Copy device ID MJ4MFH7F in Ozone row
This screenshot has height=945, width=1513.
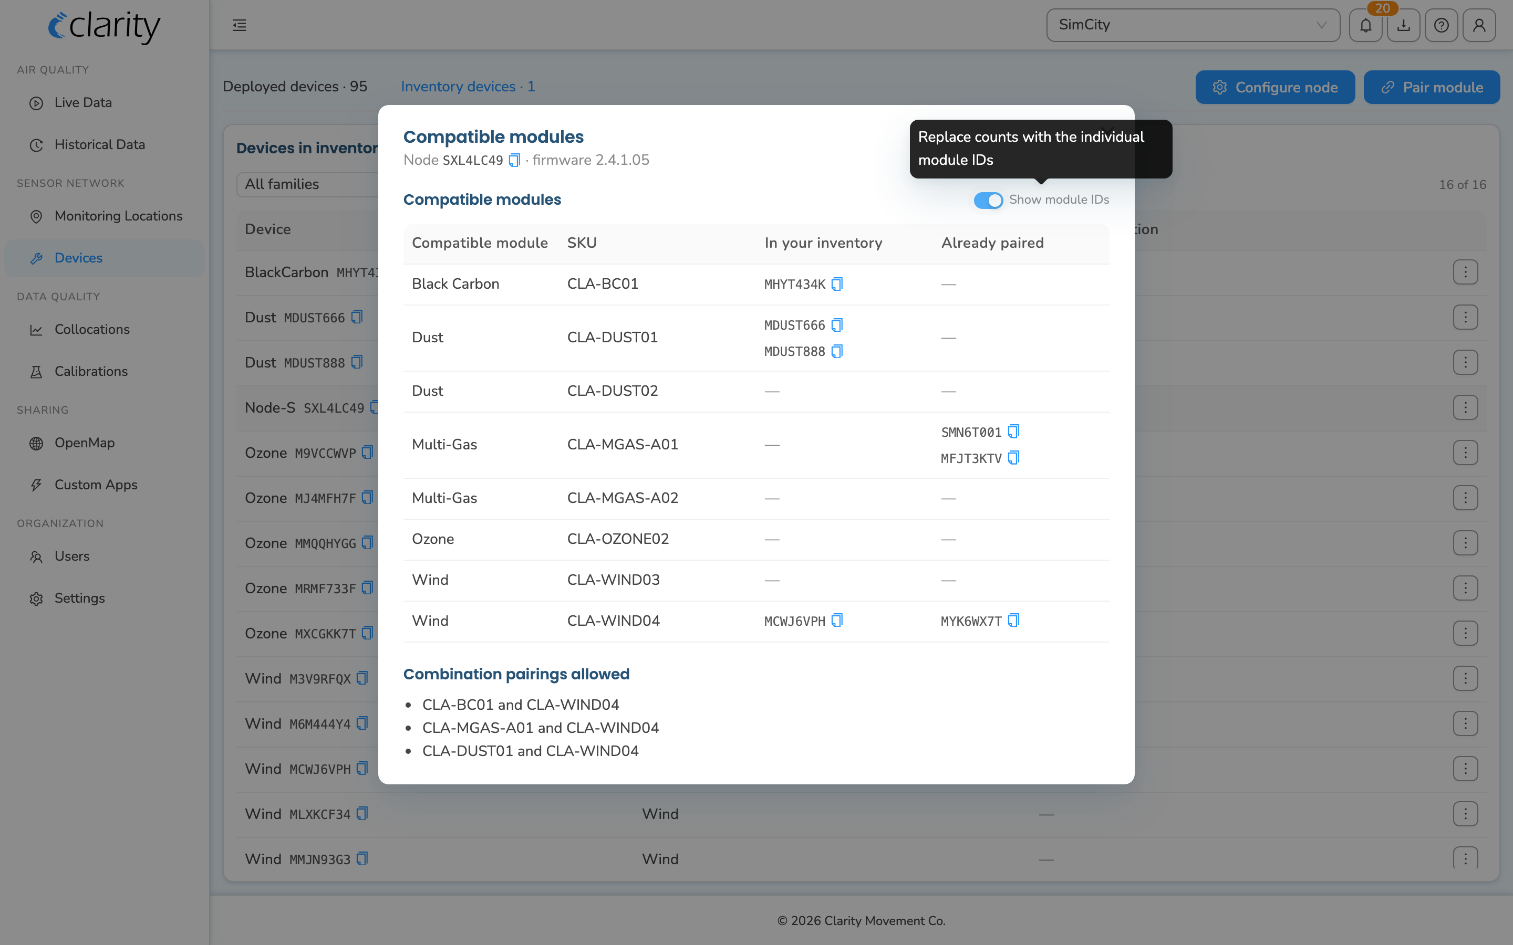(368, 498)
